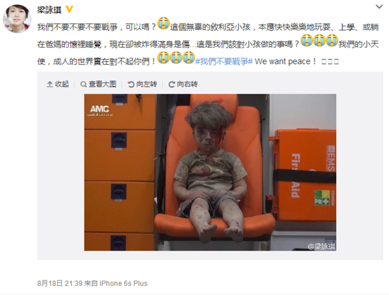Open the hashtag #我們不要戰爭# topic
This screenshot has width=389, height=295.
pos(224,61)
